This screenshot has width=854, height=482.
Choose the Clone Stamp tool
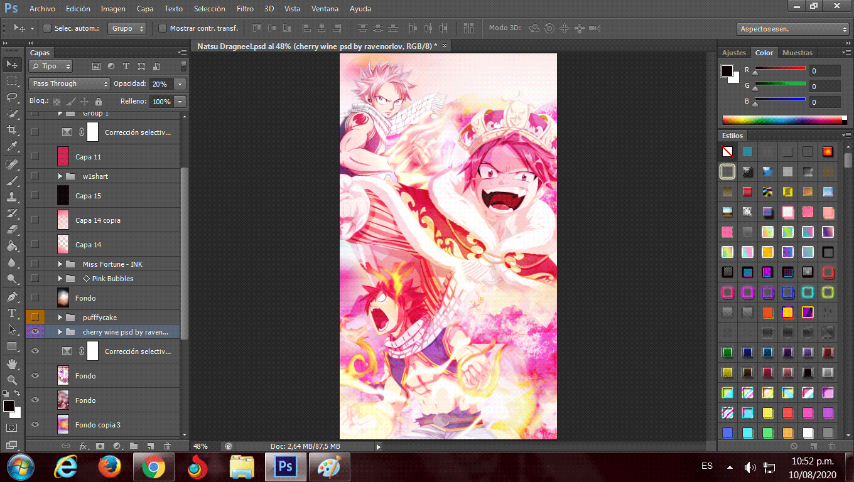(12, 197)
